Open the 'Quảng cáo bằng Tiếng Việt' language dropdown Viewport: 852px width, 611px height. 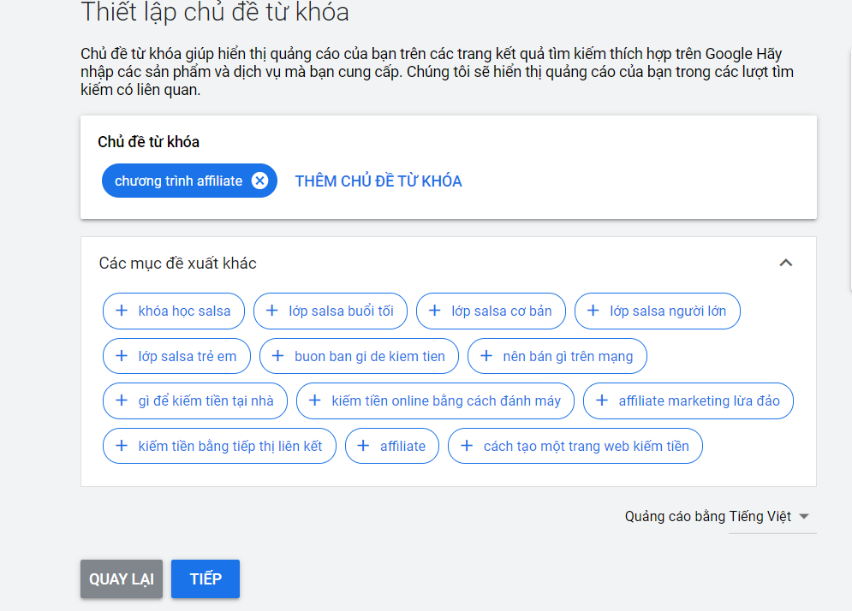click(803, 516)
